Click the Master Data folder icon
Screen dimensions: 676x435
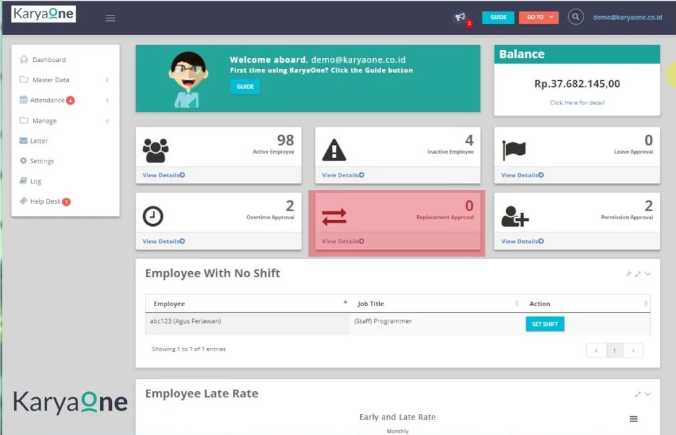[x=24, y=80]
